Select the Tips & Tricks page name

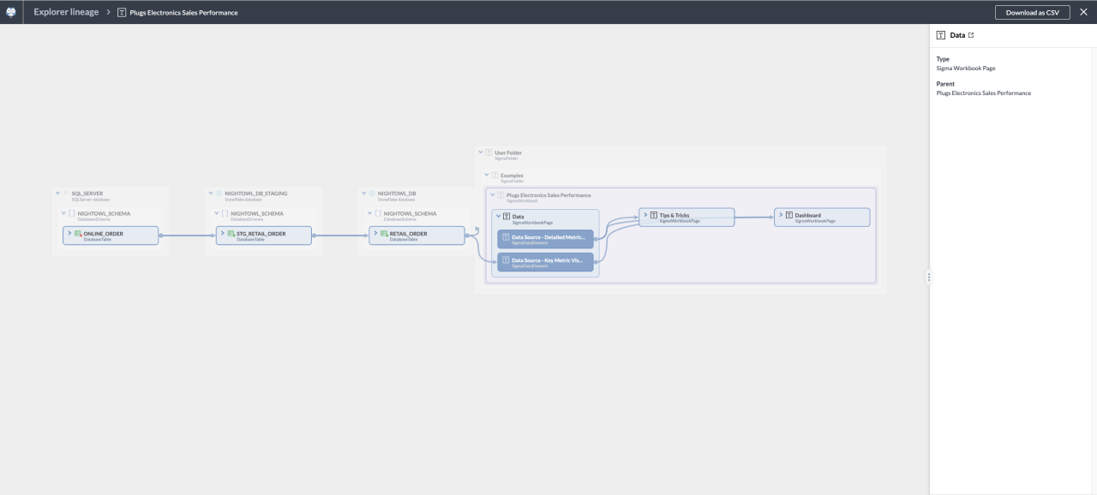[x=674, y=215]
